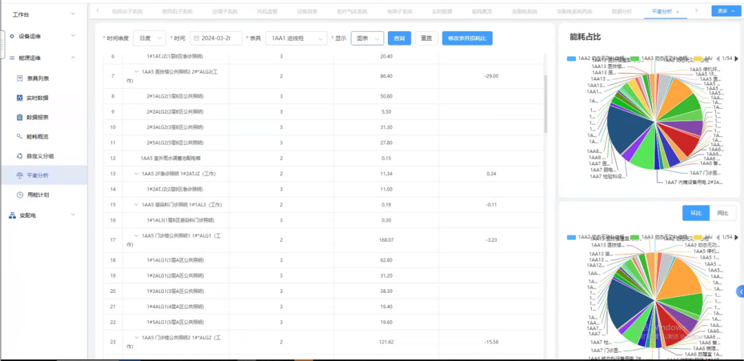Click table vertical scrollbar thumb

tap(546, 104)
